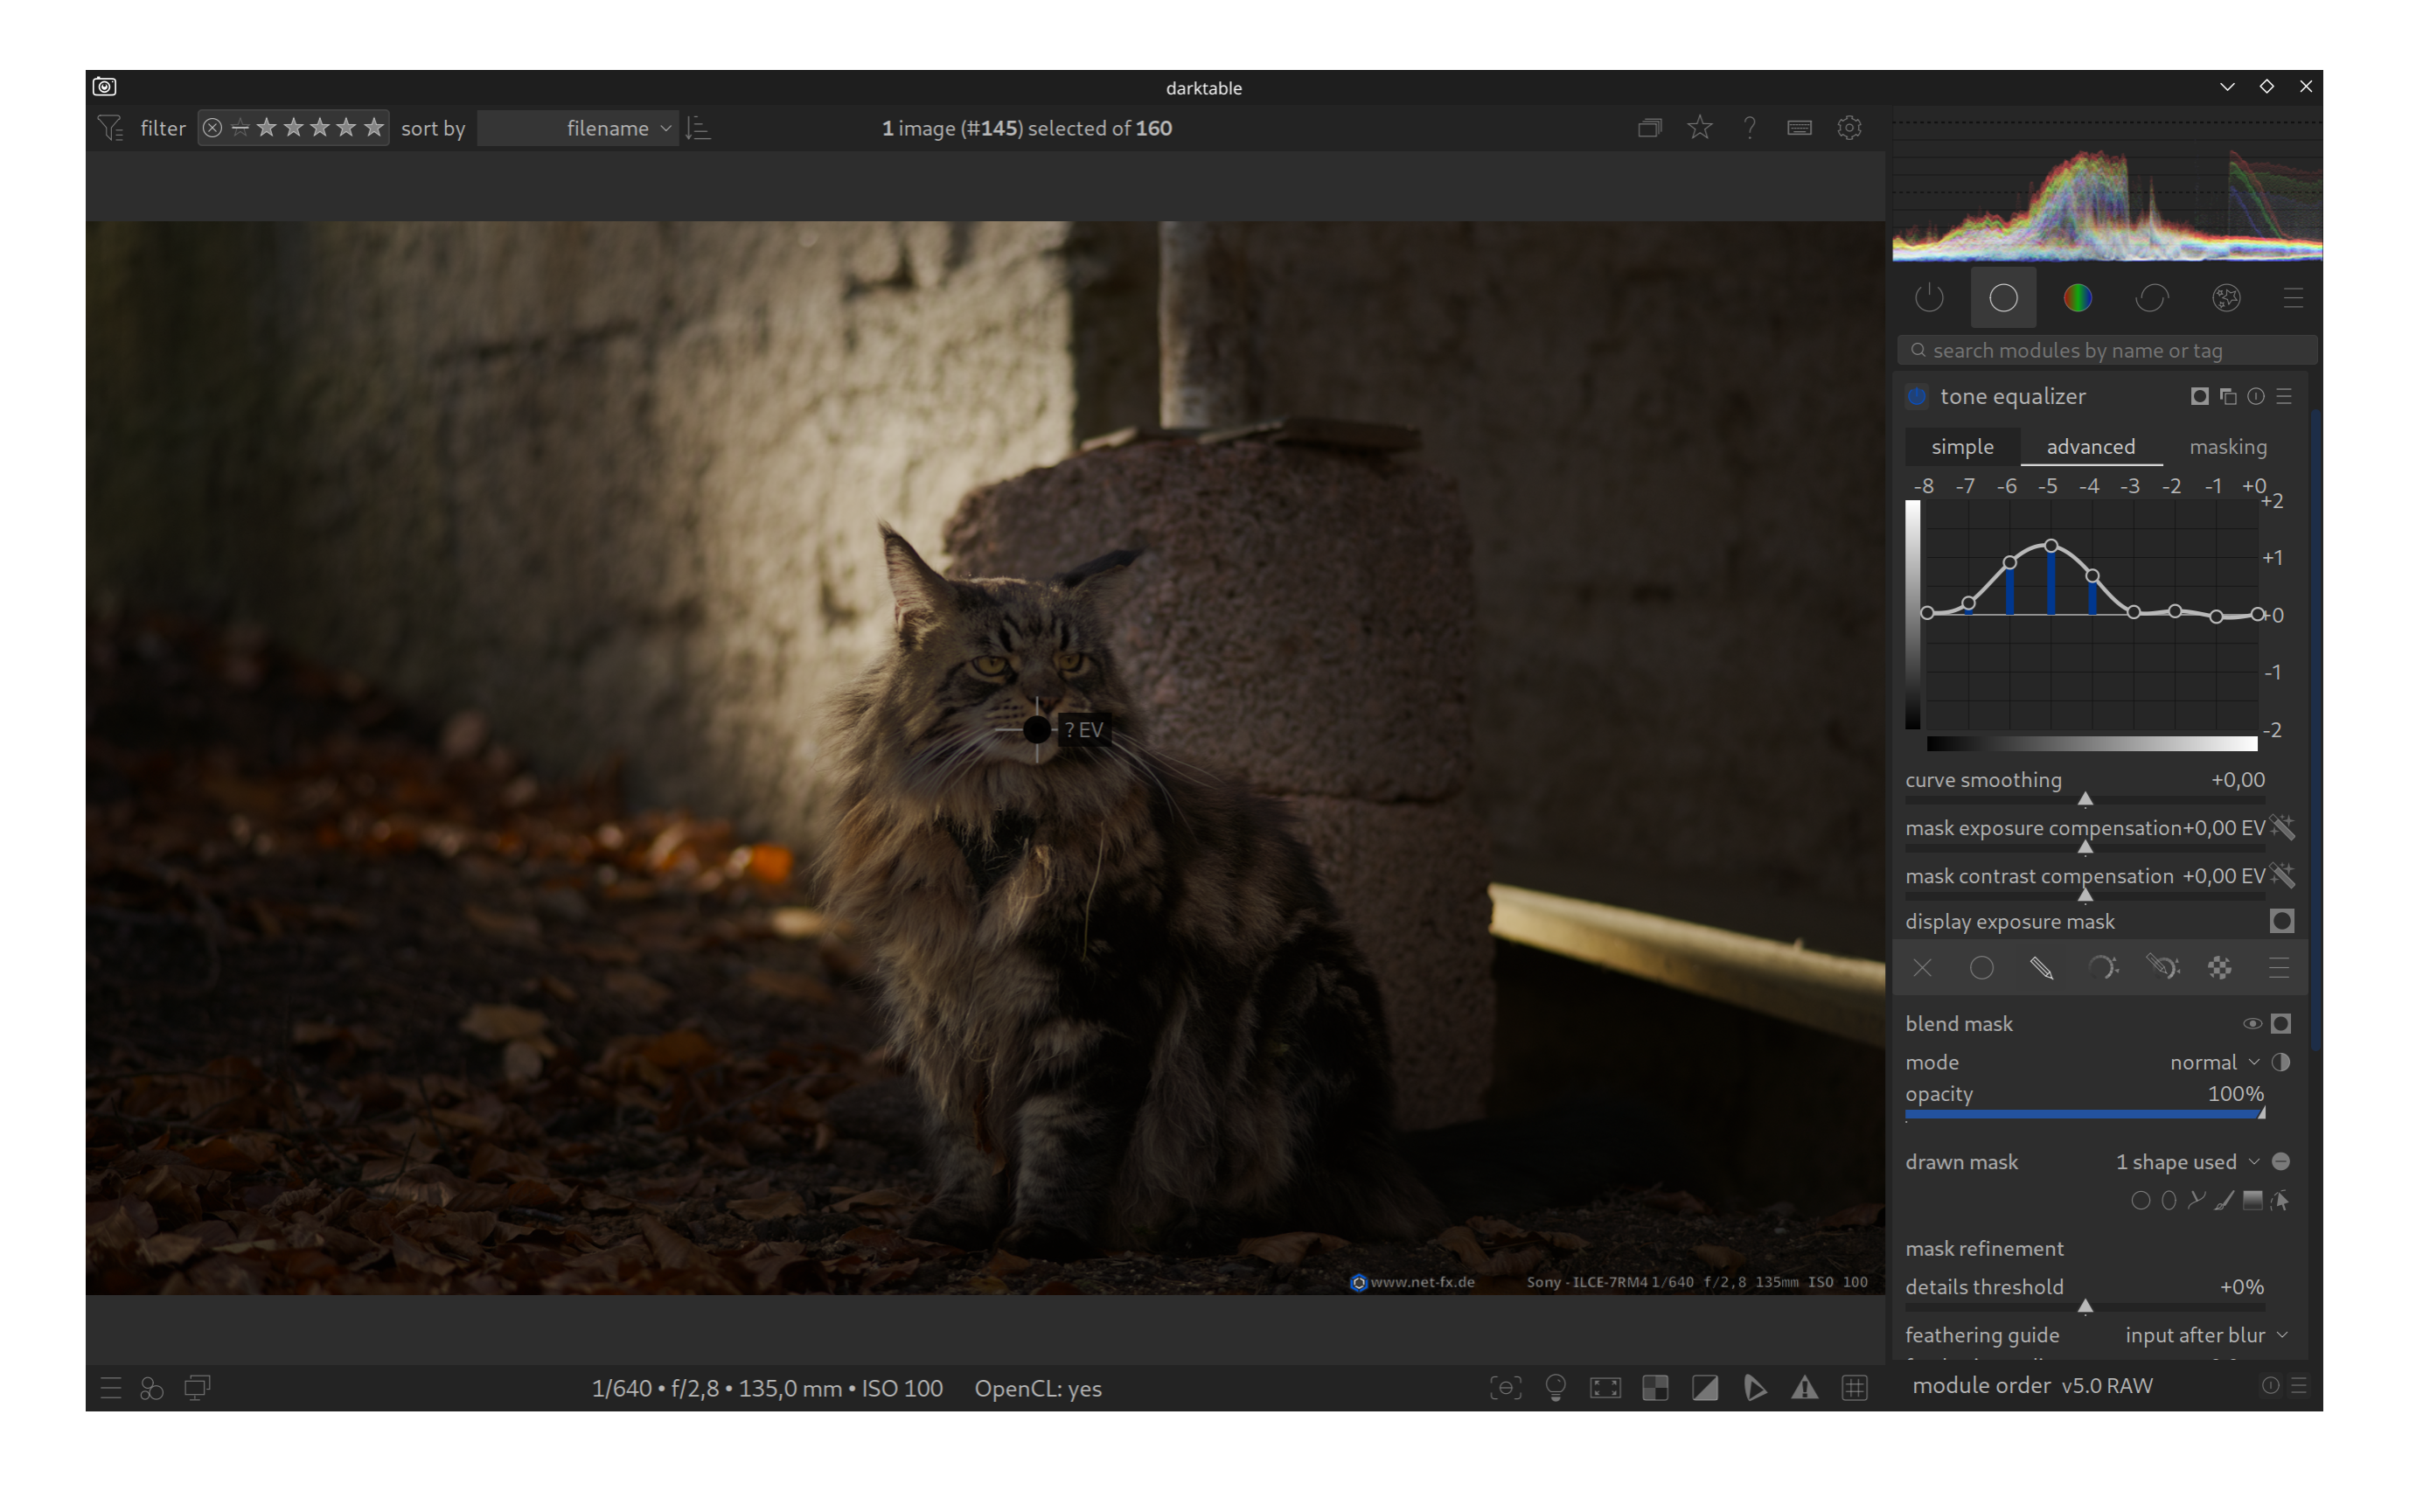Select the drawn mask pencil icon

[x=2041, y=968]
